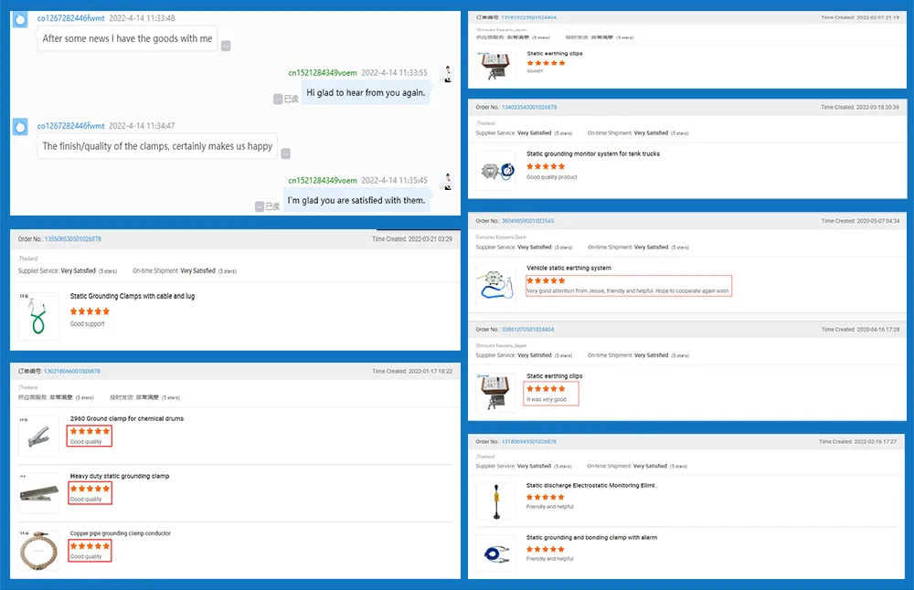
Task: Open order number 131806943501026878
Action: tap(528, 441)
